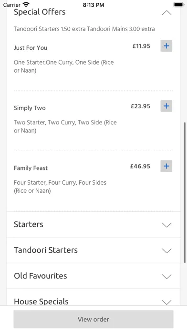The height and width of the screenshot is (333, 187).
Task: Expand House Specials chevron
Action: pyautogui.click(x=166, y=302)
